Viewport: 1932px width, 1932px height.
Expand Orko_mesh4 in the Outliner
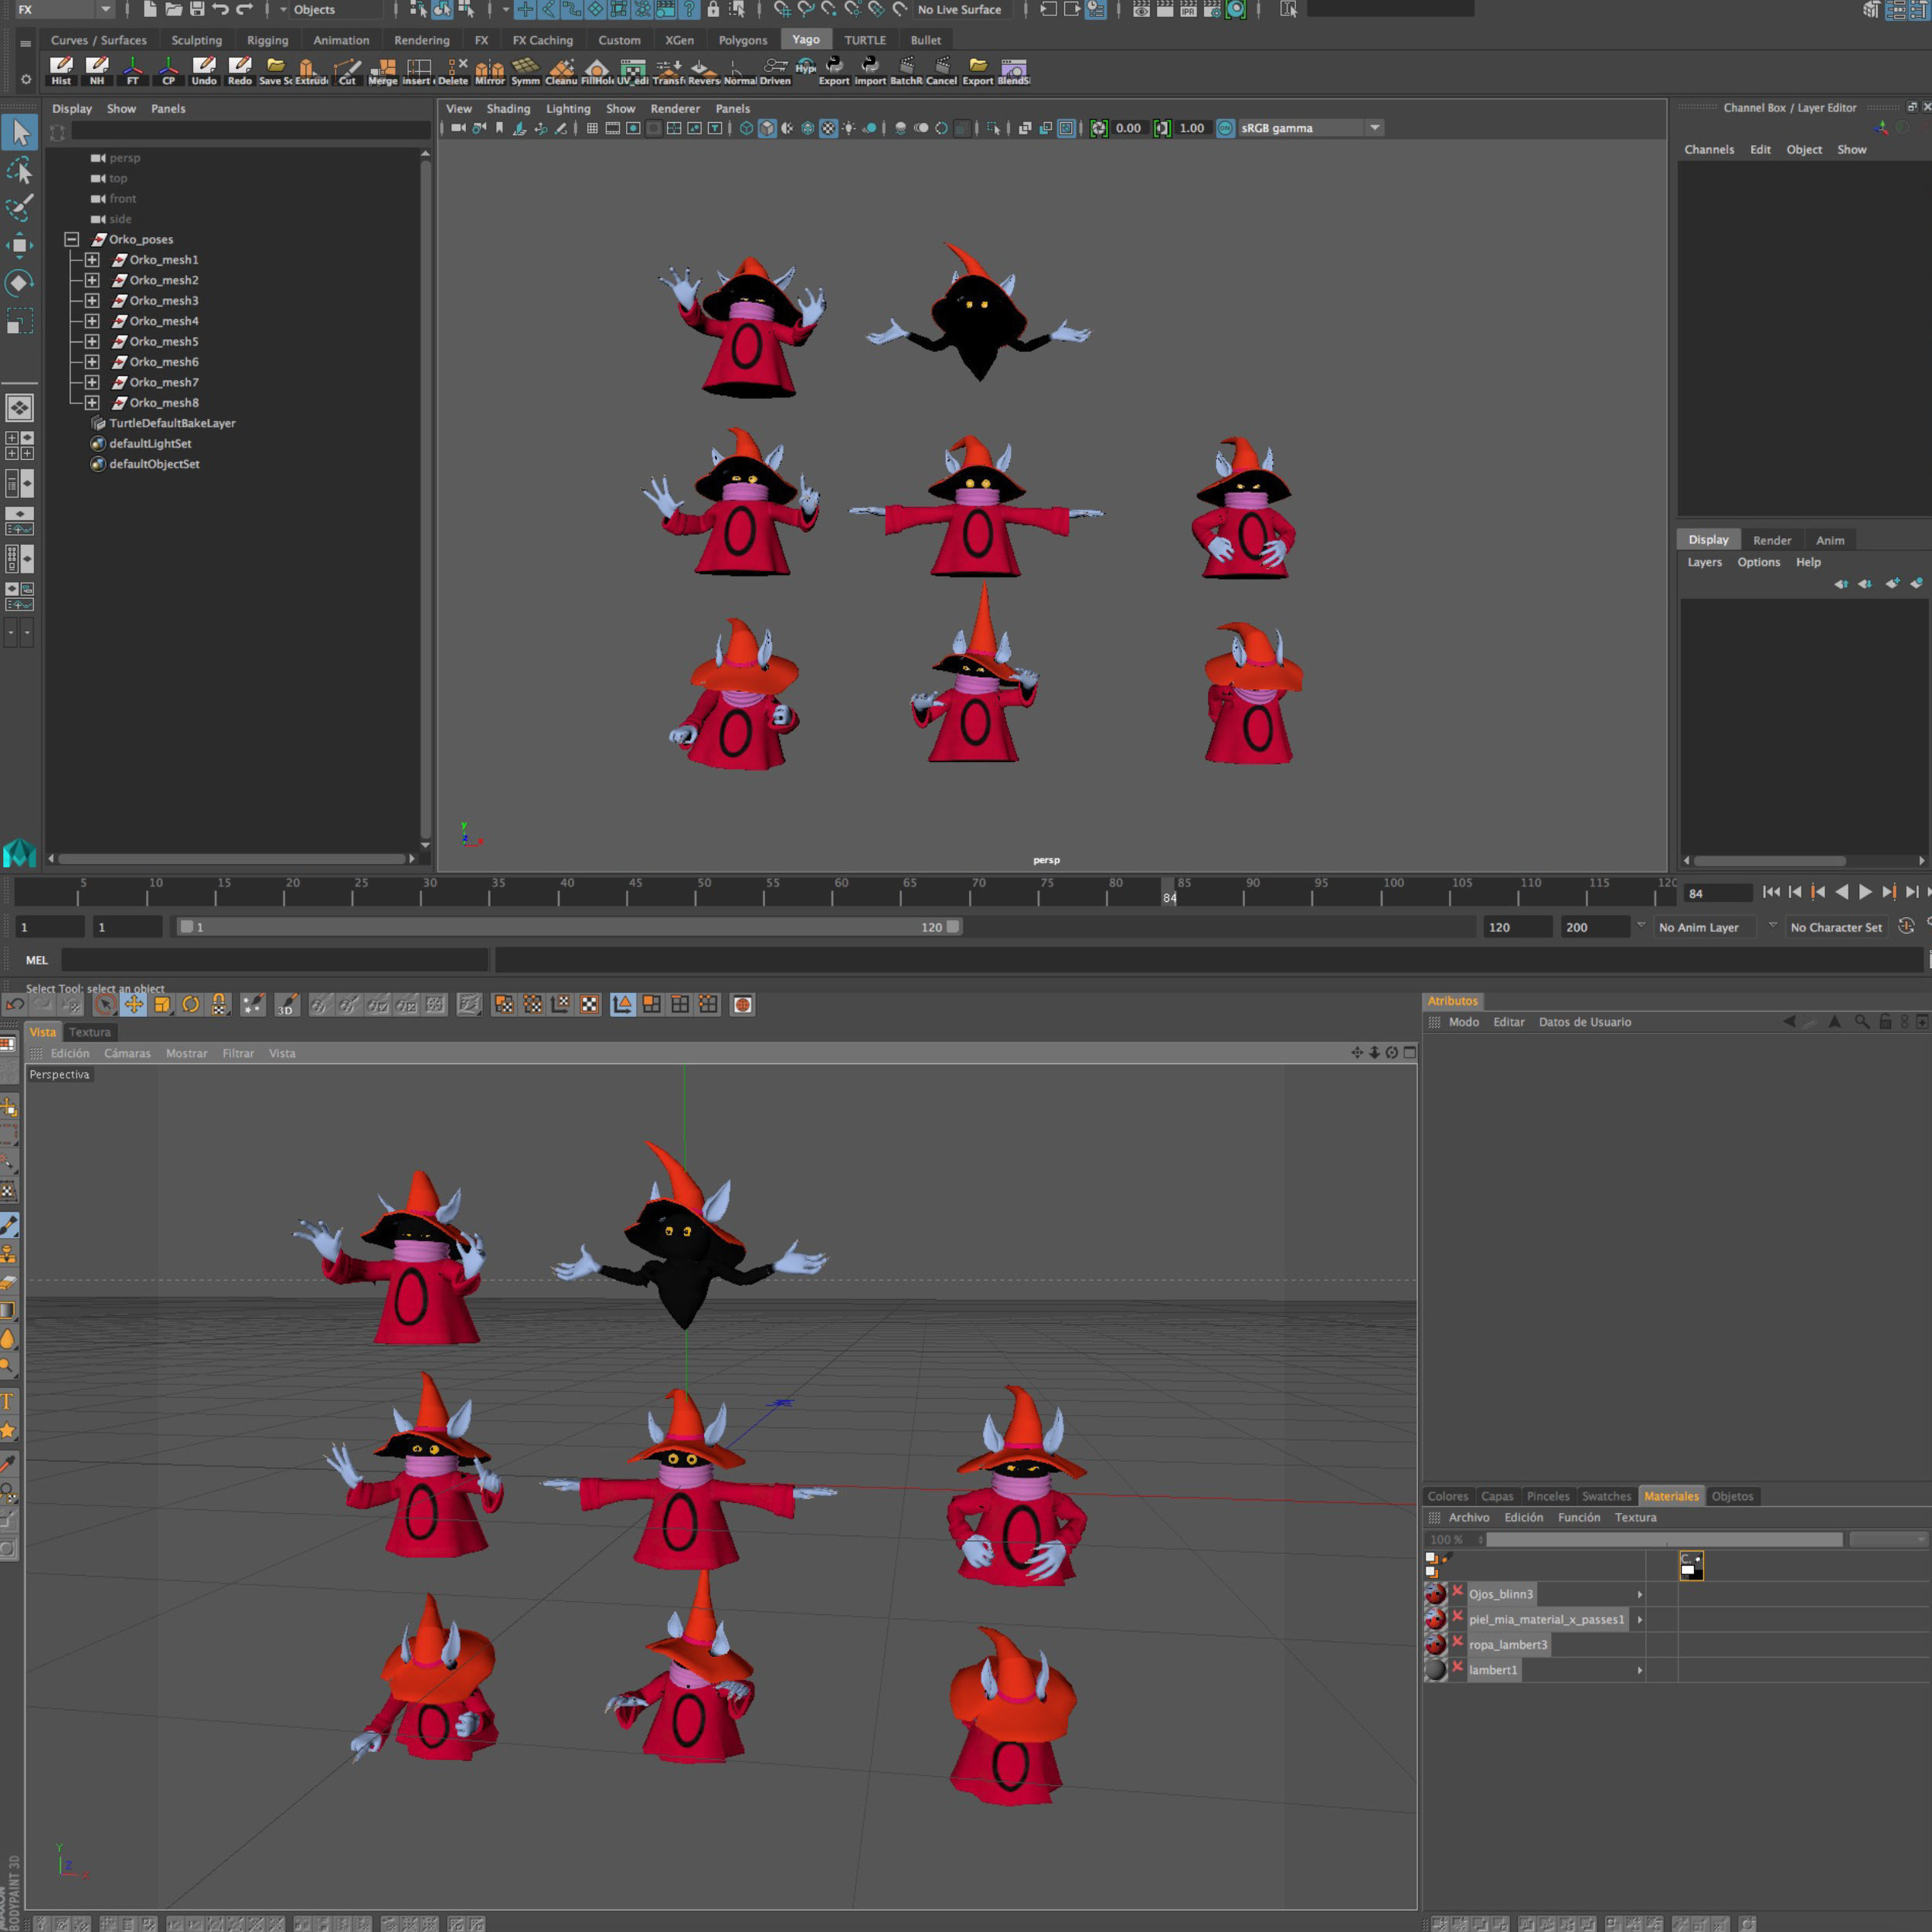pos(92,321)
